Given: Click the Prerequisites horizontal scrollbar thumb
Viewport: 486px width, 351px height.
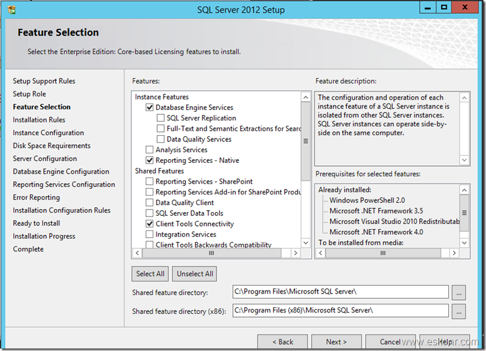Looking at the screenshot, I should point(383,253).
